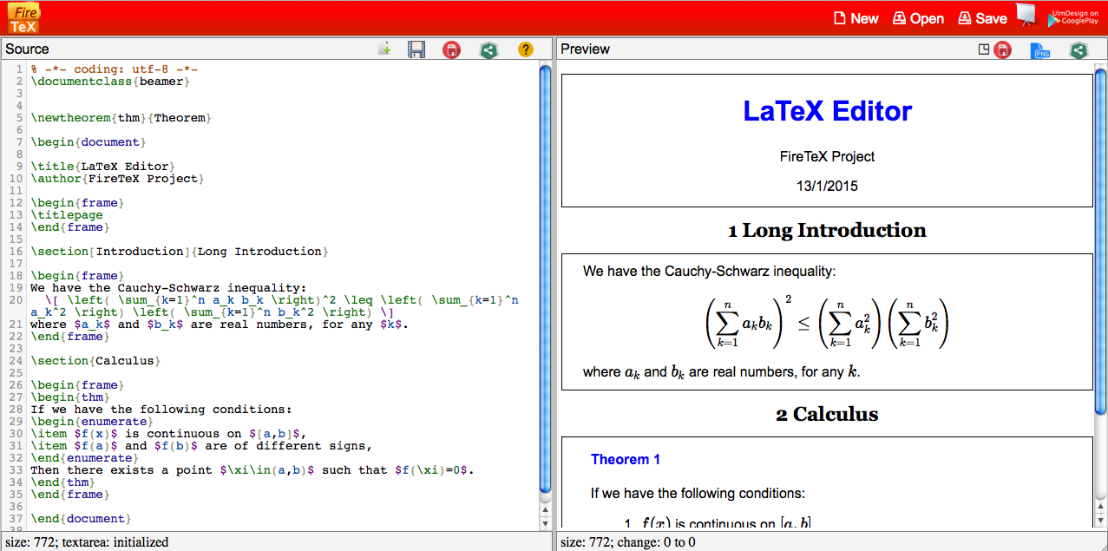Click the date 13/1/2015 in the preview

click(827, 186)
